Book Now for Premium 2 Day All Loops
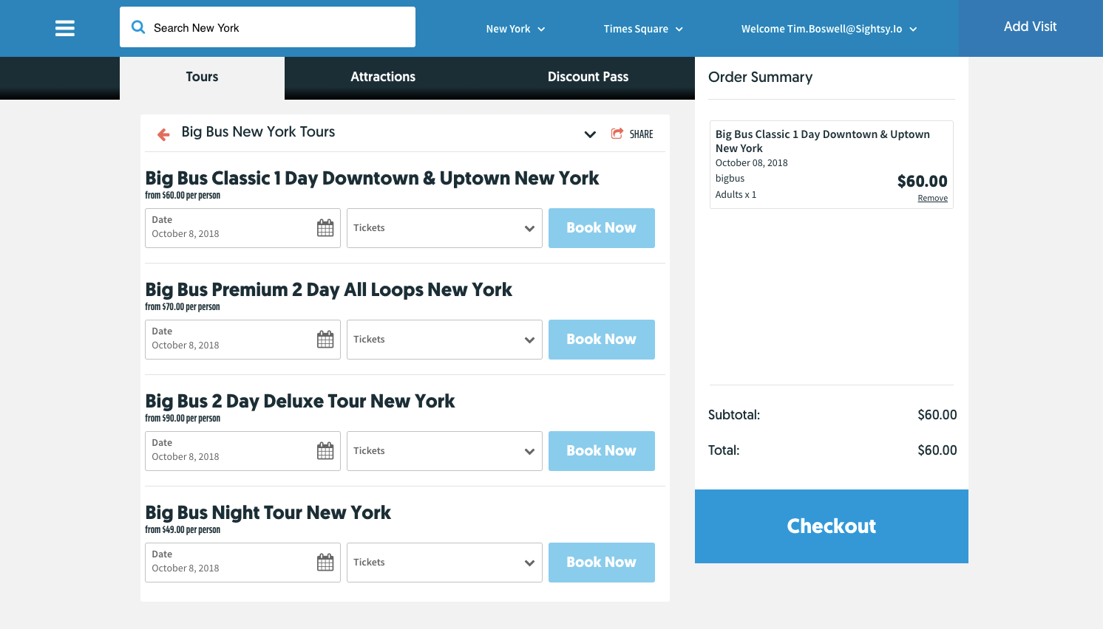 point(602,340)
